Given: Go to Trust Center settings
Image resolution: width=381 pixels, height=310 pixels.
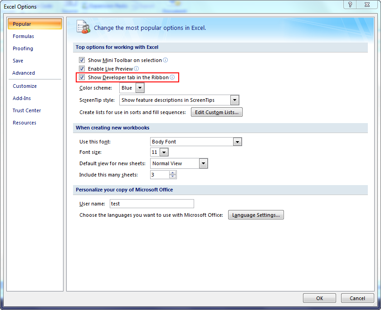Looking at the screenshot, I should click(27, 110).
